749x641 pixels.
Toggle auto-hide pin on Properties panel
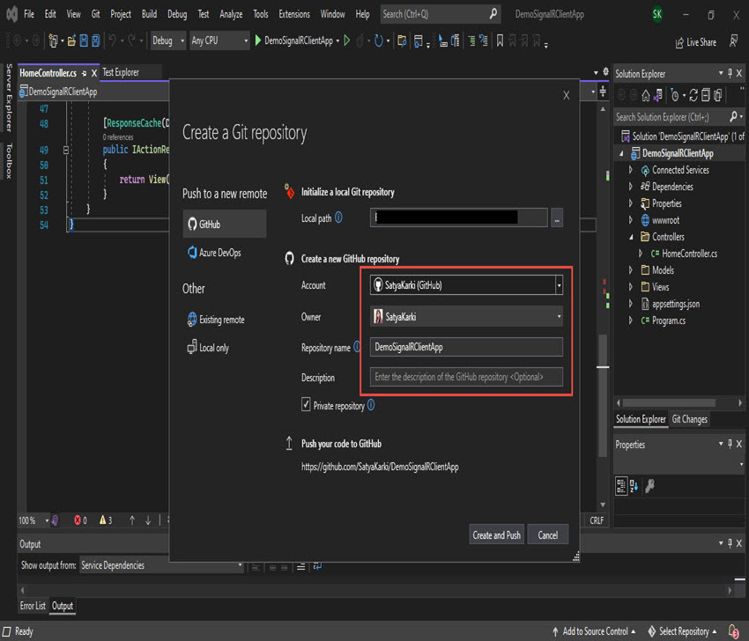point(730,444)
